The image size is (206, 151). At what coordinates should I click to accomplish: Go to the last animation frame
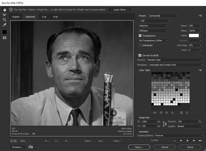[x=200, y=140]
